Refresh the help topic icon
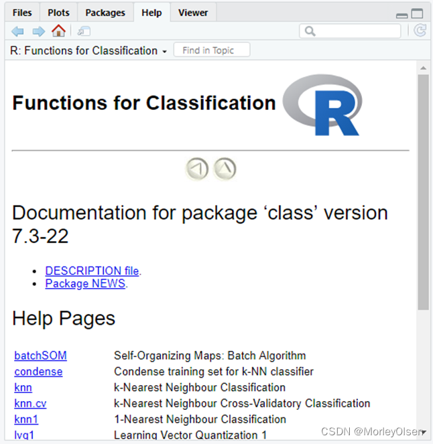Screen dimensions: 433x444 tap(420, 31)
